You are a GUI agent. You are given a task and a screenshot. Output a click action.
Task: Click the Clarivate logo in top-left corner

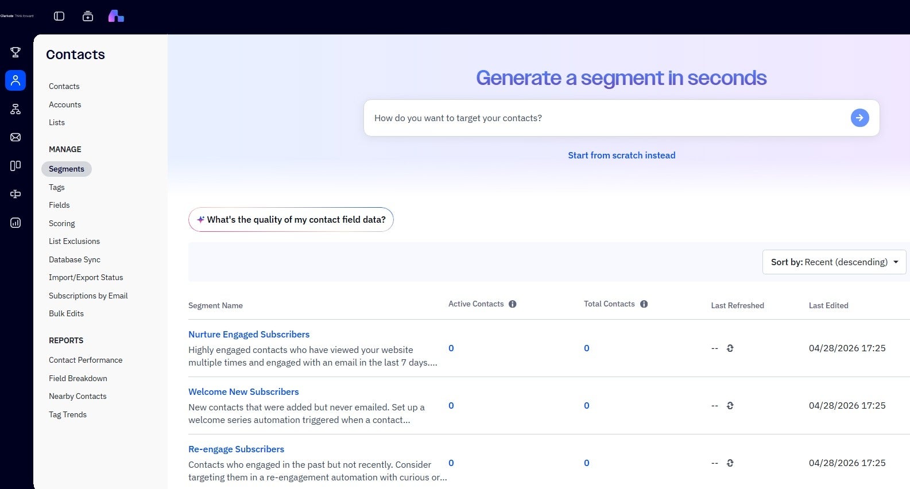[17, 16]
